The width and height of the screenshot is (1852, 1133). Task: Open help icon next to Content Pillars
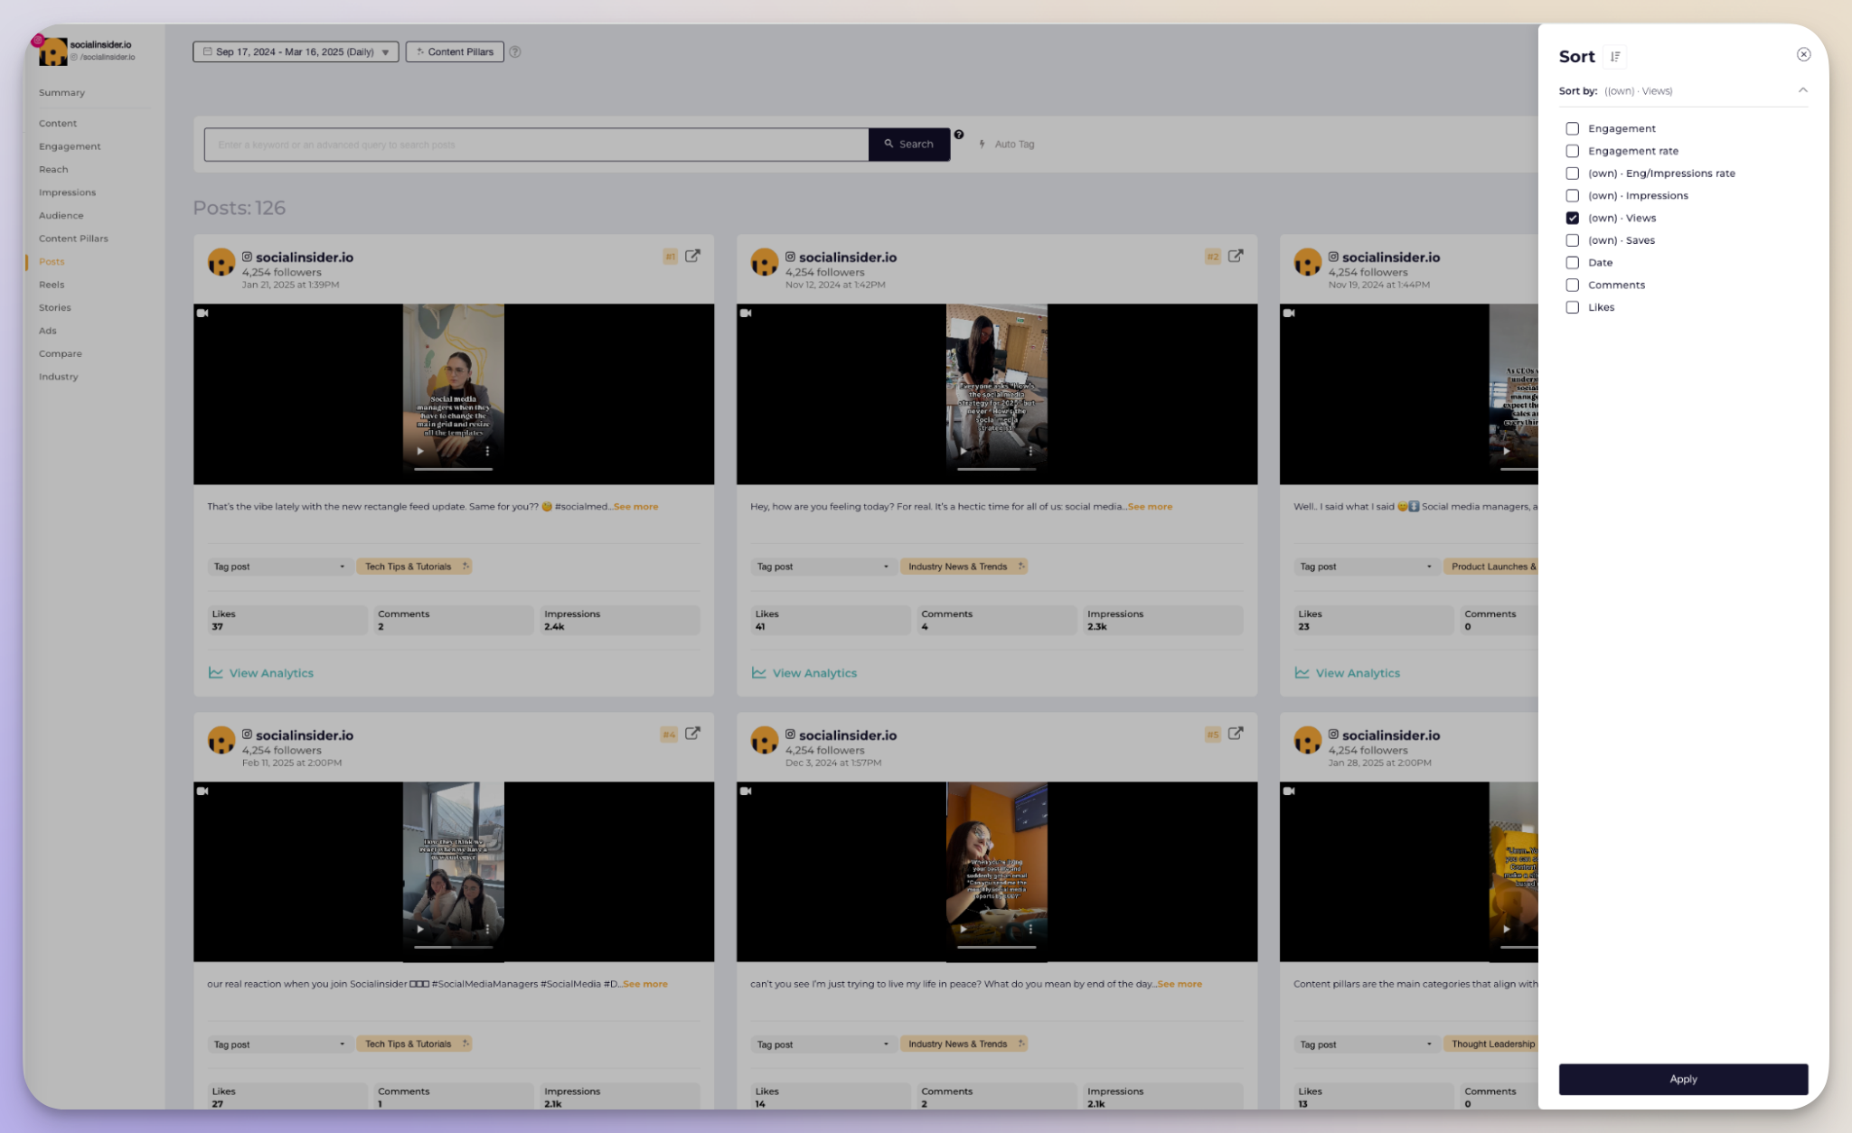click(x=515, y=51)
